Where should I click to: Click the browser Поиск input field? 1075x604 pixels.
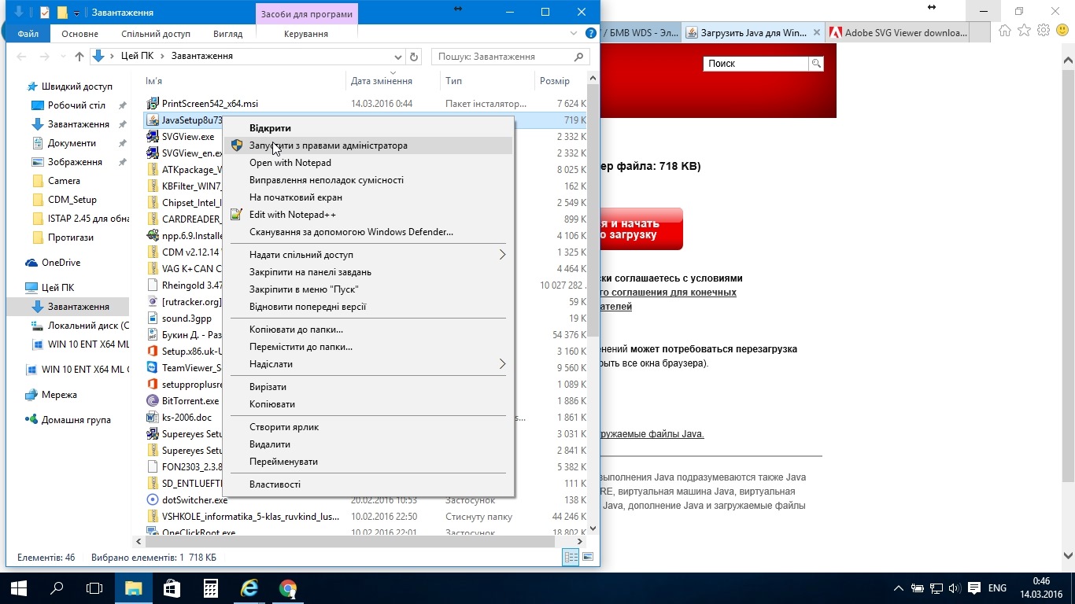756,64
